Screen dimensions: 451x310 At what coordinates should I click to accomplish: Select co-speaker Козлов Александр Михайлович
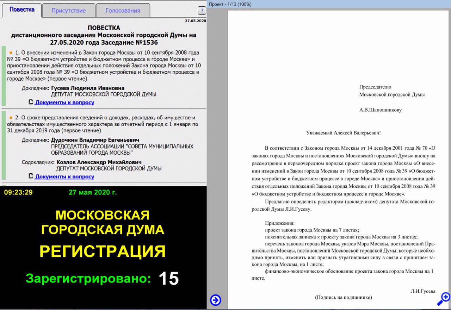99,162
